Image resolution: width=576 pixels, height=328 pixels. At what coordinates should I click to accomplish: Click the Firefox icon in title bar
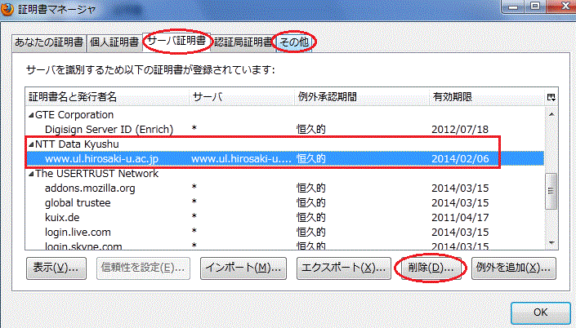coord(7,9)
